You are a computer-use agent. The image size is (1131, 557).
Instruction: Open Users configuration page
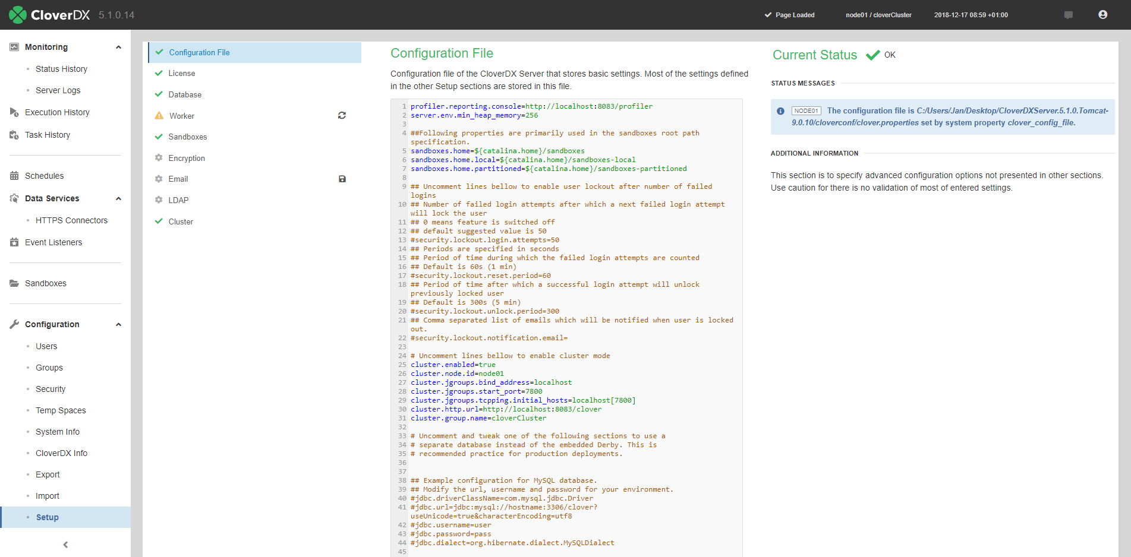tap(46, 346)
